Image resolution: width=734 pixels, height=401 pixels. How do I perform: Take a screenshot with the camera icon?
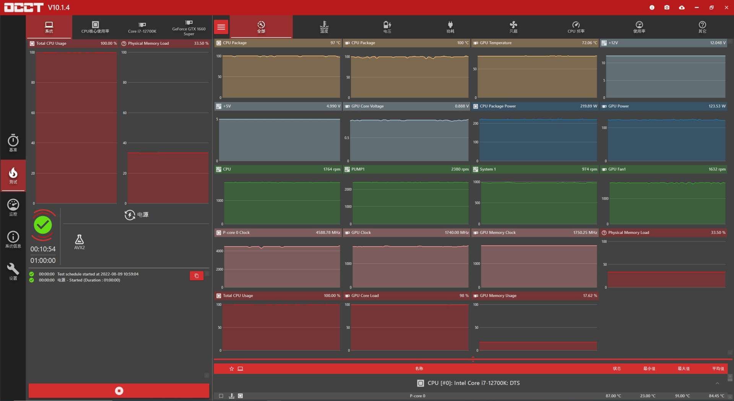667,7
